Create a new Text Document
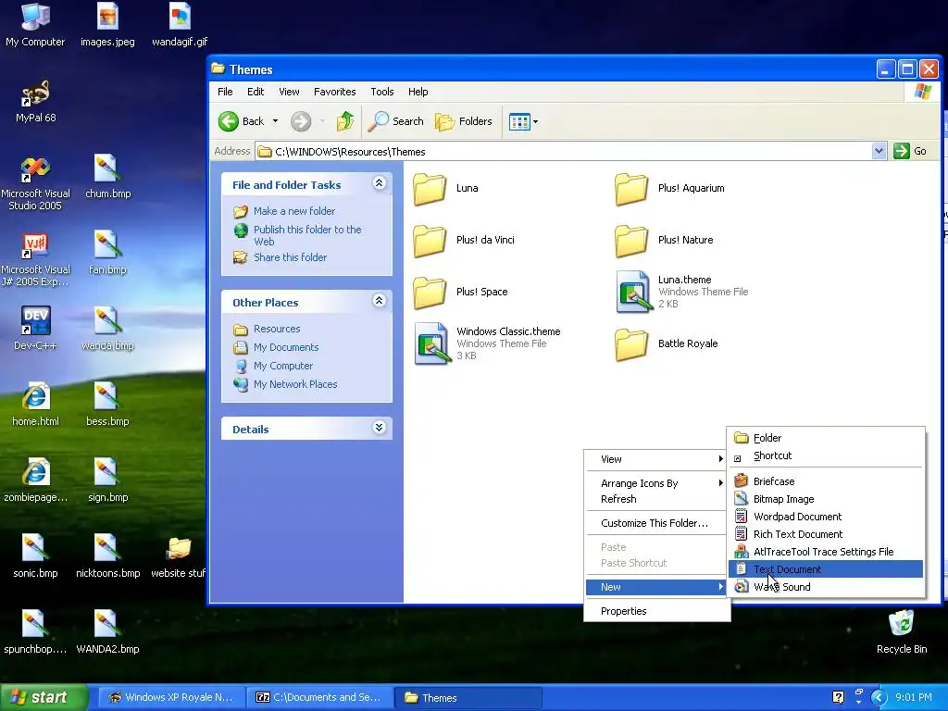 click(826, 569)
